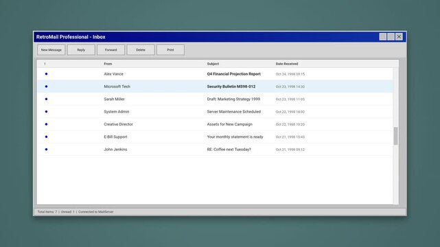Click the blue dot beside System Admin
Image resolution: width=440 pixels, height=247 pixels.
click(46, 112)
